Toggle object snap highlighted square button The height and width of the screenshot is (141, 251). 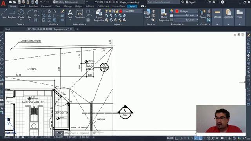point(200,138)
